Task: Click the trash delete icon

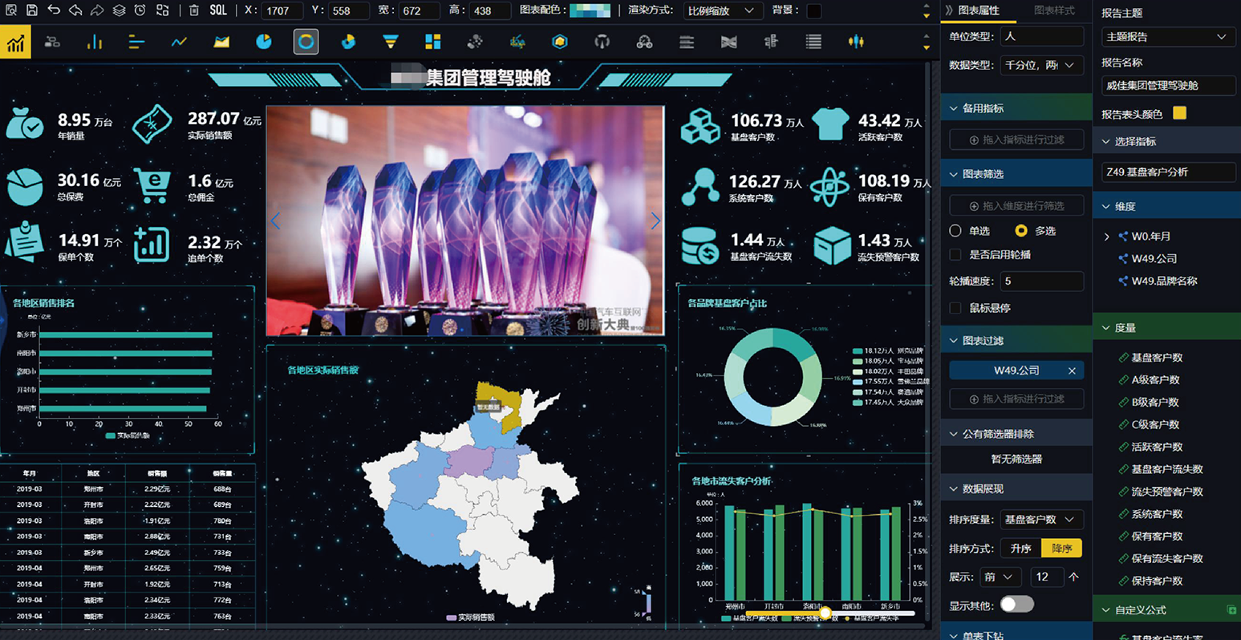Action: [194, 10]
